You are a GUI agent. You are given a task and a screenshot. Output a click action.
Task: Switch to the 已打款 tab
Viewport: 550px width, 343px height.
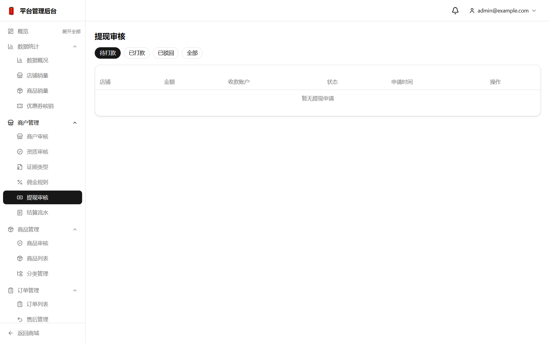(x=137, y=53)
